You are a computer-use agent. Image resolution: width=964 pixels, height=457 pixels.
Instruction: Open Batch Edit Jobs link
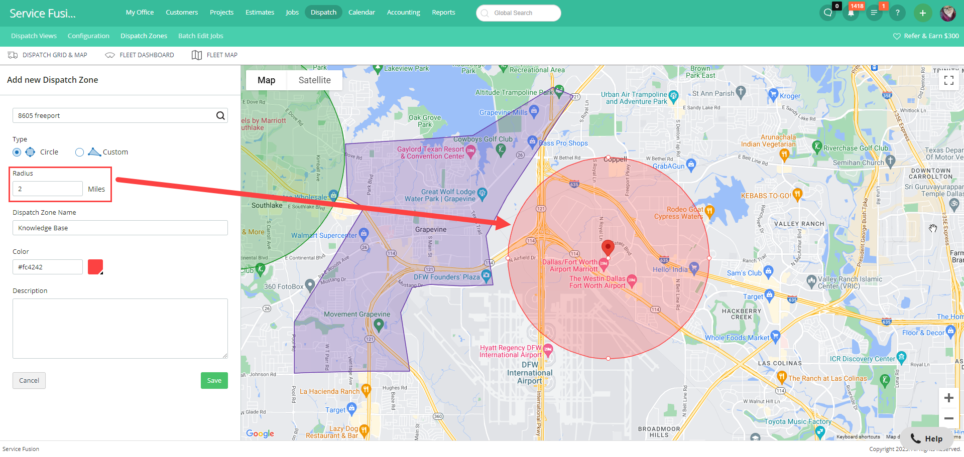pyautogui.click(x=200, y=36)
